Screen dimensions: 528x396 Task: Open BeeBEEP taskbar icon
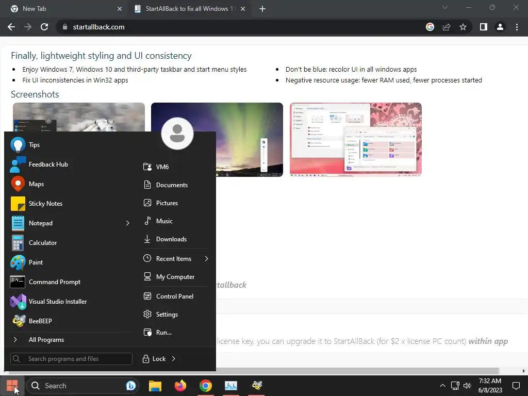coord(257,386)
